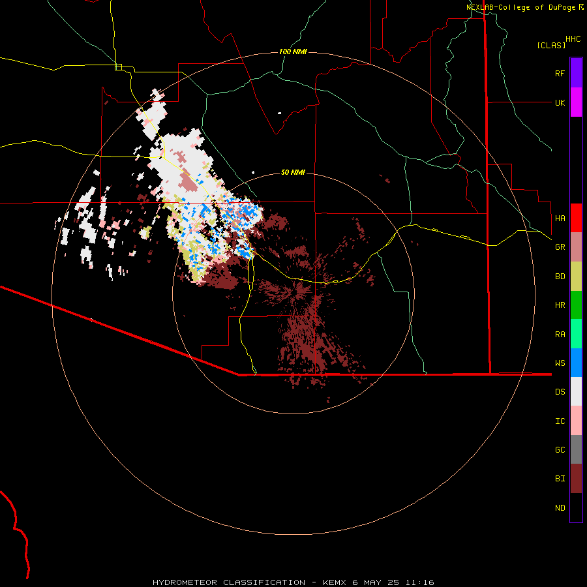The image size is (587, 587).
Task: Click the 50 NMI range ring label
Action: point(293,172)
